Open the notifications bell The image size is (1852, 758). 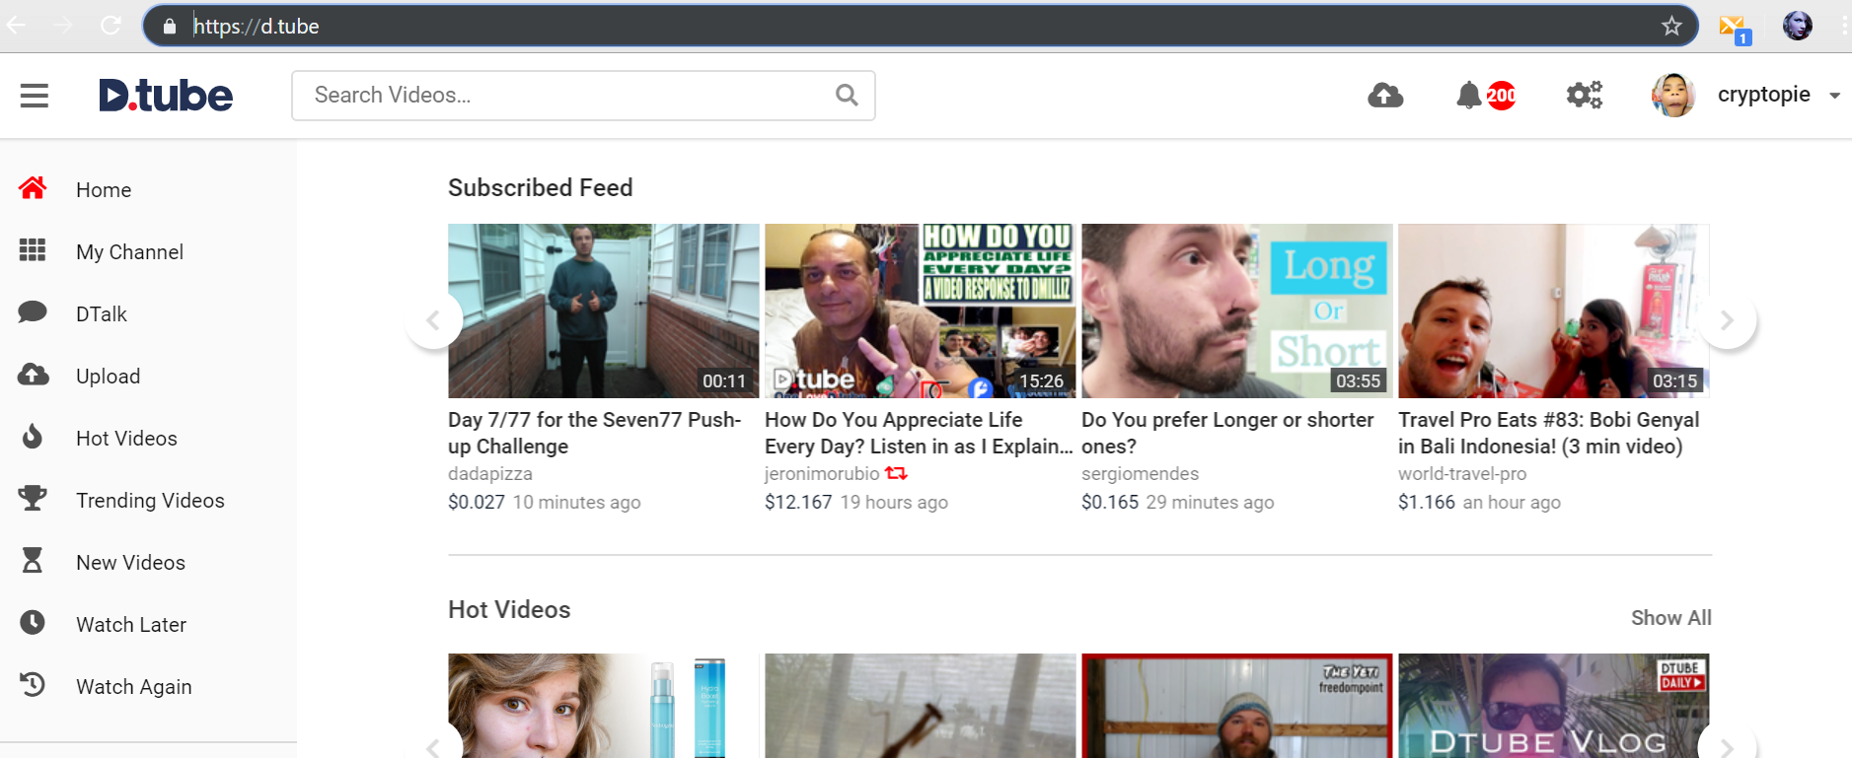tap(1469, 96)
